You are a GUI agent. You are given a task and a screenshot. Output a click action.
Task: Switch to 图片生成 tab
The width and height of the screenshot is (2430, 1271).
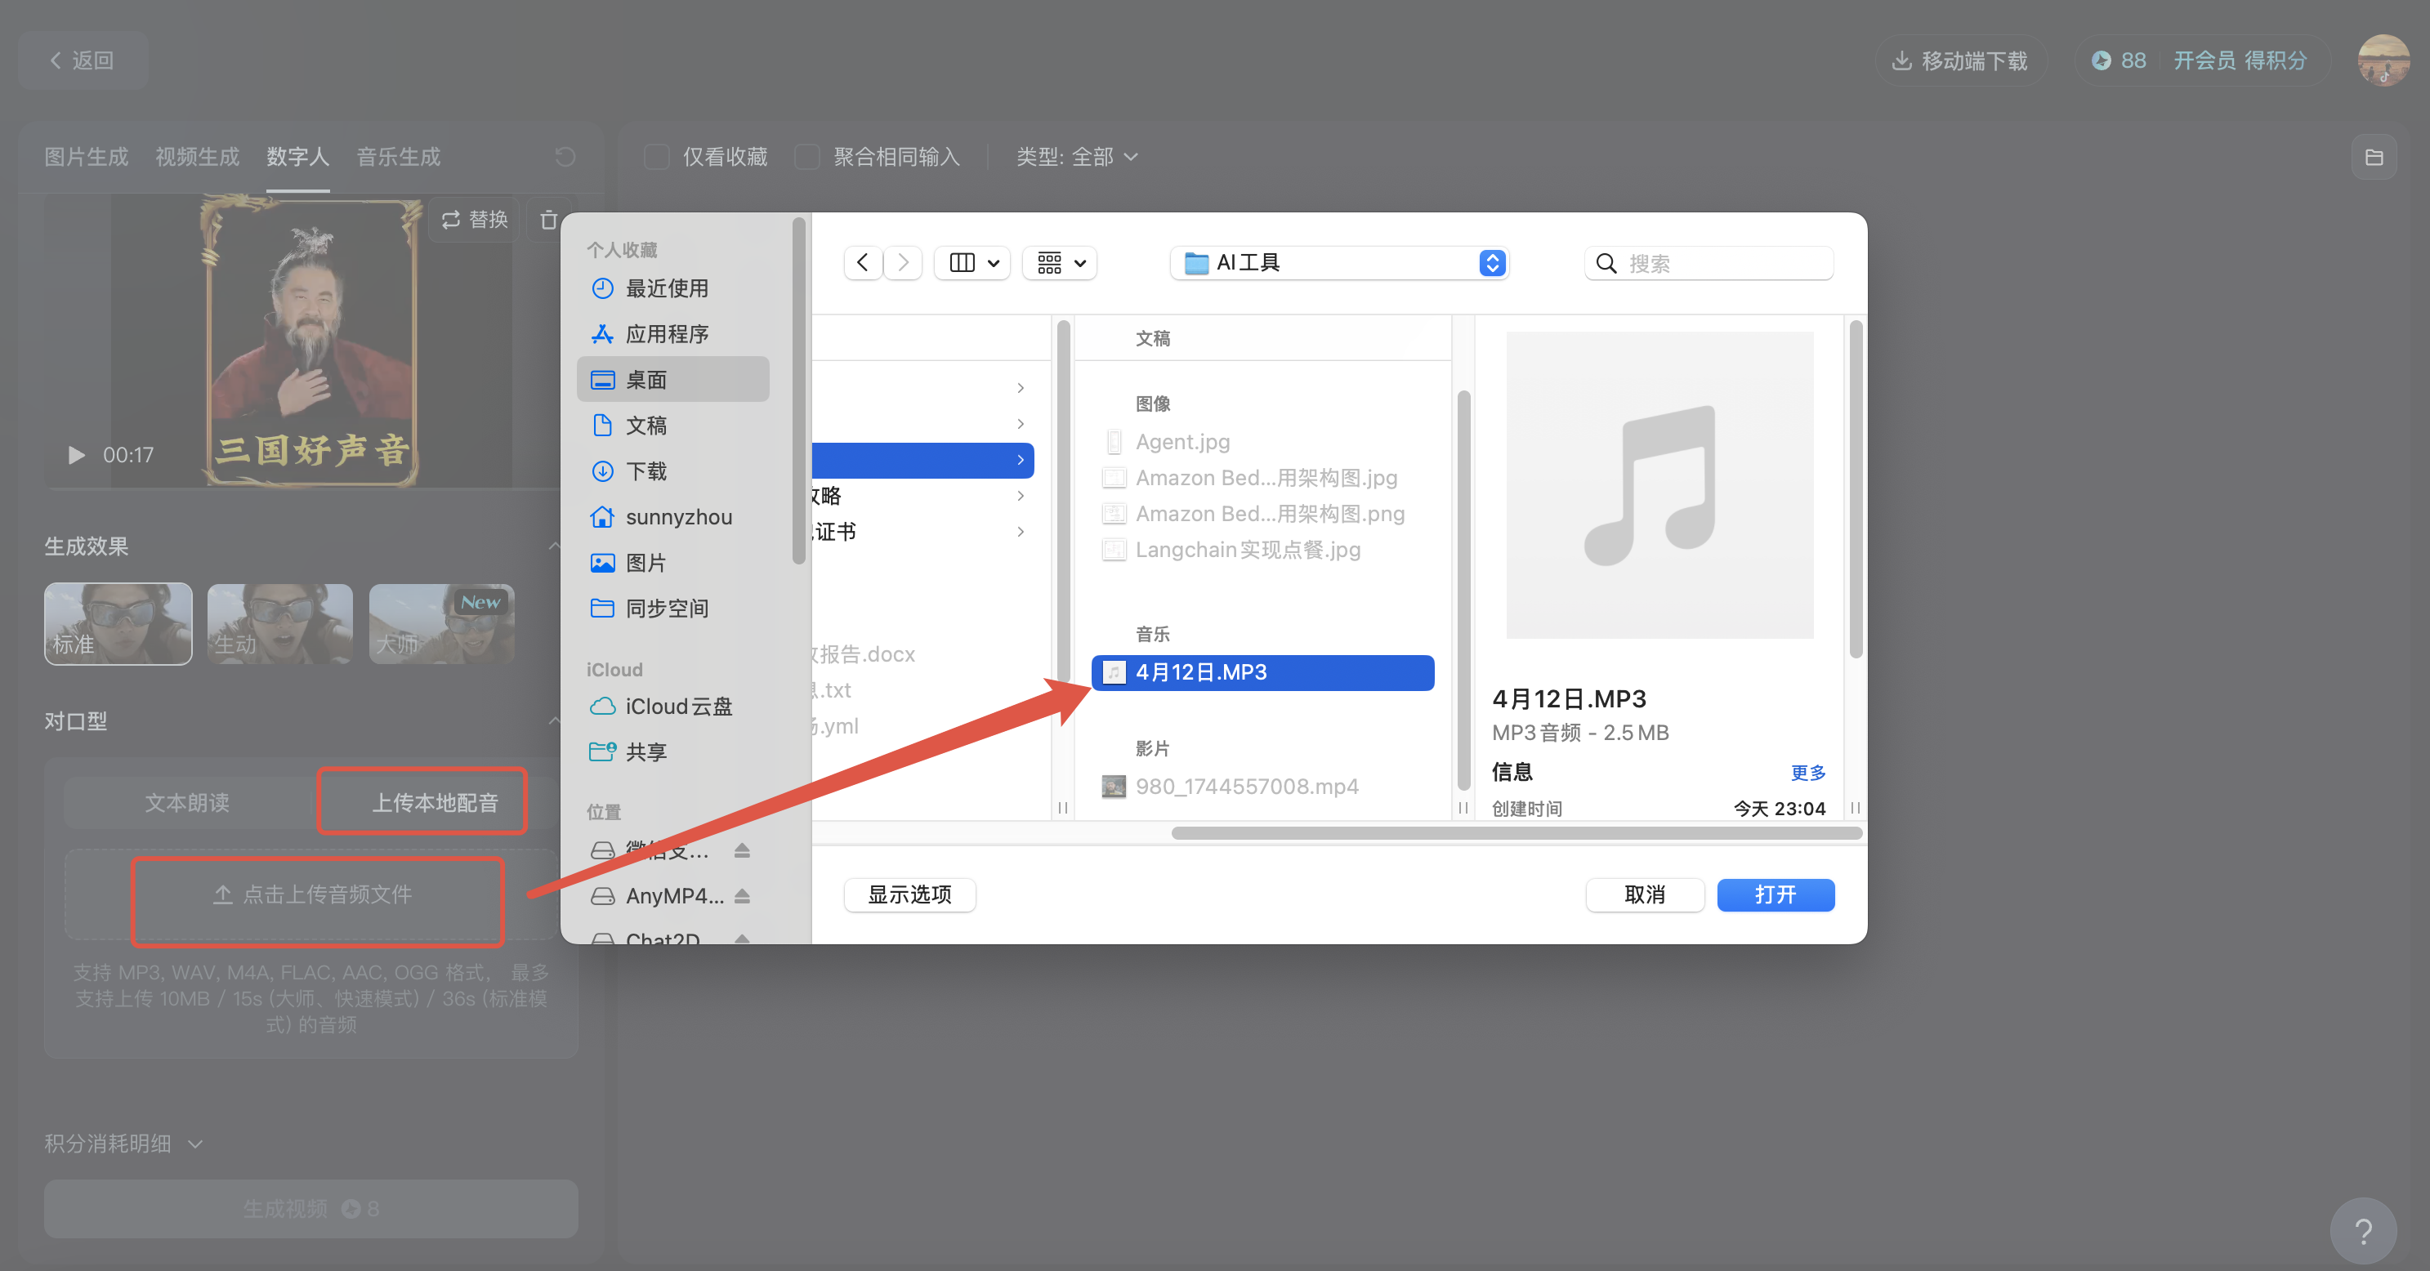pos(86,157)
